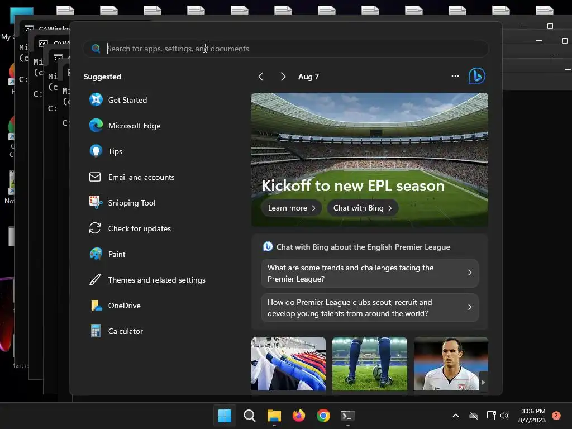
Task: Click the Aug 7 date label
Action: [x=308, y=77]
